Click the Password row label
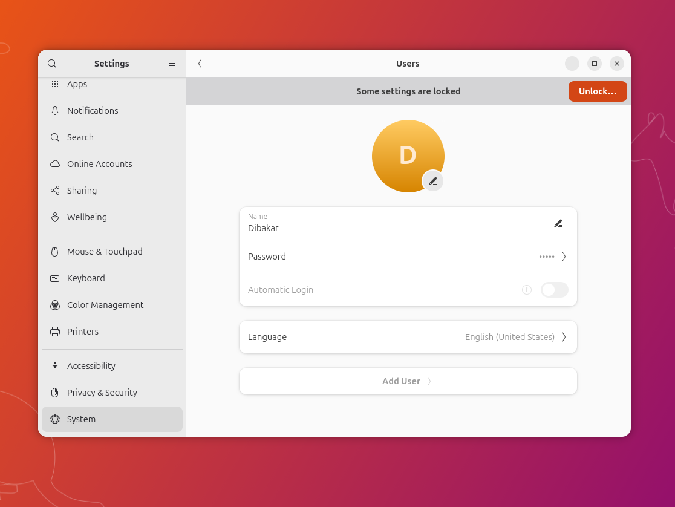675x507 pixels. pyautogui.click(x=267, y=257)
